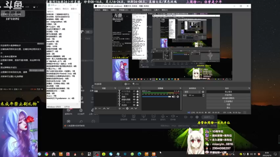Pop out the 场景 dock panel icon
The width and height of the screenshot is (280, 157).
115,88
